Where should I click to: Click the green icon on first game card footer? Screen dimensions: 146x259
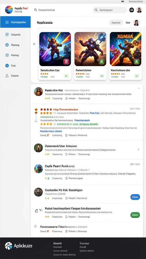tap(66, 76)
